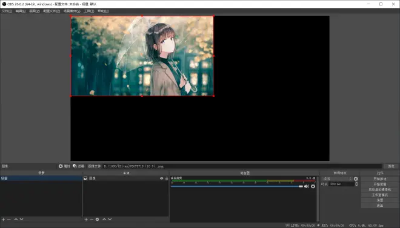Add a new source with plus icon
The width and height of the screenshot is (400, 228).
coord(86,219)
